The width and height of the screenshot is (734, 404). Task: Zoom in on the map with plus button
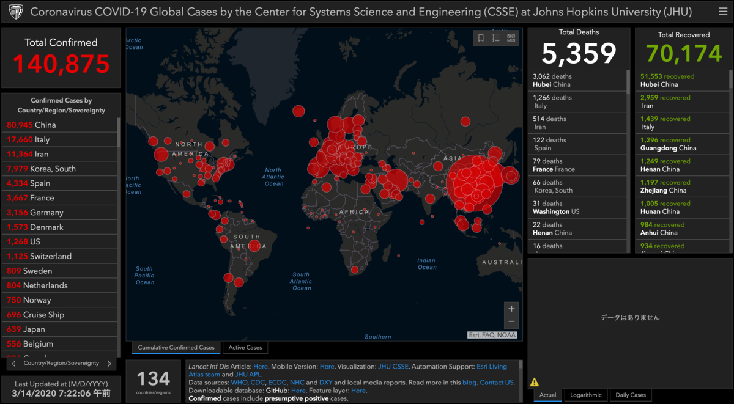click(512, 308)
